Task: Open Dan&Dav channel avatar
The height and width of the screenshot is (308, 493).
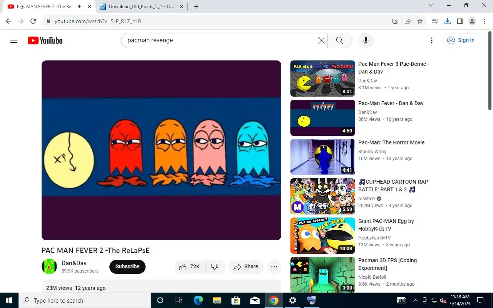Action: click(x=49, y=266)
